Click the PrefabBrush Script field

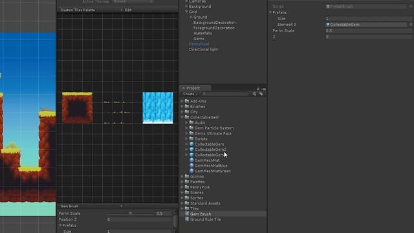[x=366, y=6]
